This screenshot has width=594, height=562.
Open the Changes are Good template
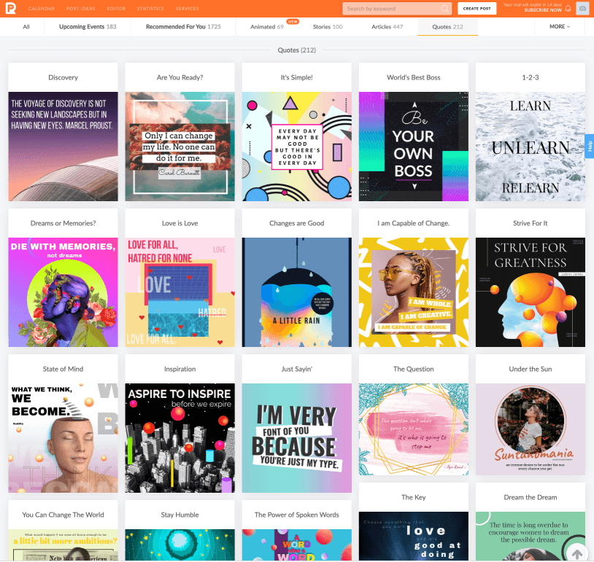click(296, 278)
